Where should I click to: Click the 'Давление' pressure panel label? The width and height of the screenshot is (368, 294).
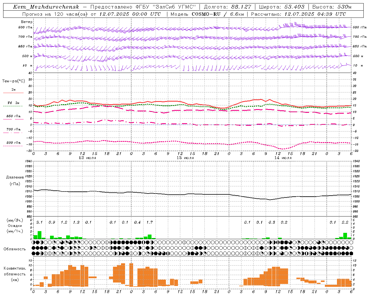pos(15,177)
